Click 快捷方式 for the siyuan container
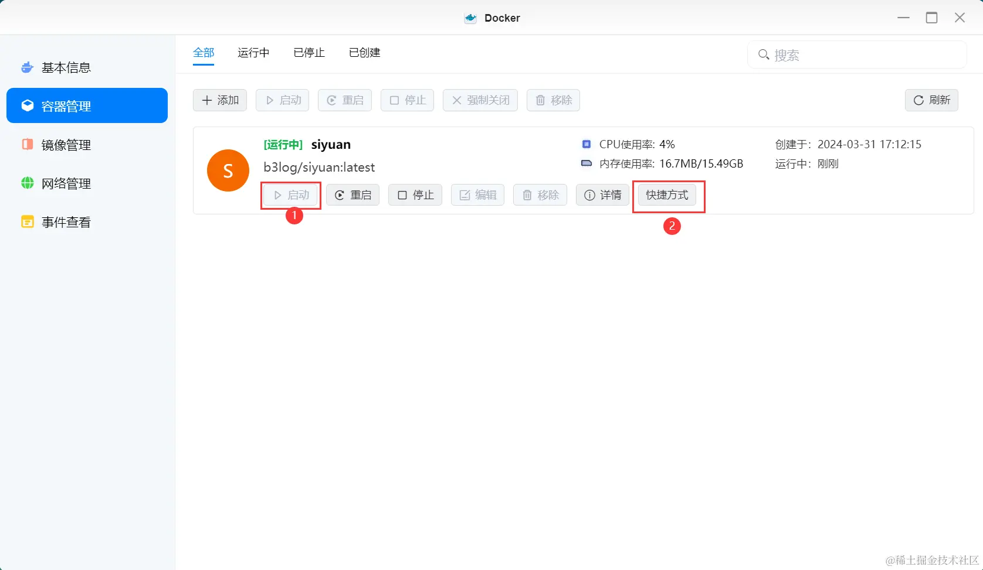Image resolution: width=983 pixels, height=570 pixels. (667, 195)
